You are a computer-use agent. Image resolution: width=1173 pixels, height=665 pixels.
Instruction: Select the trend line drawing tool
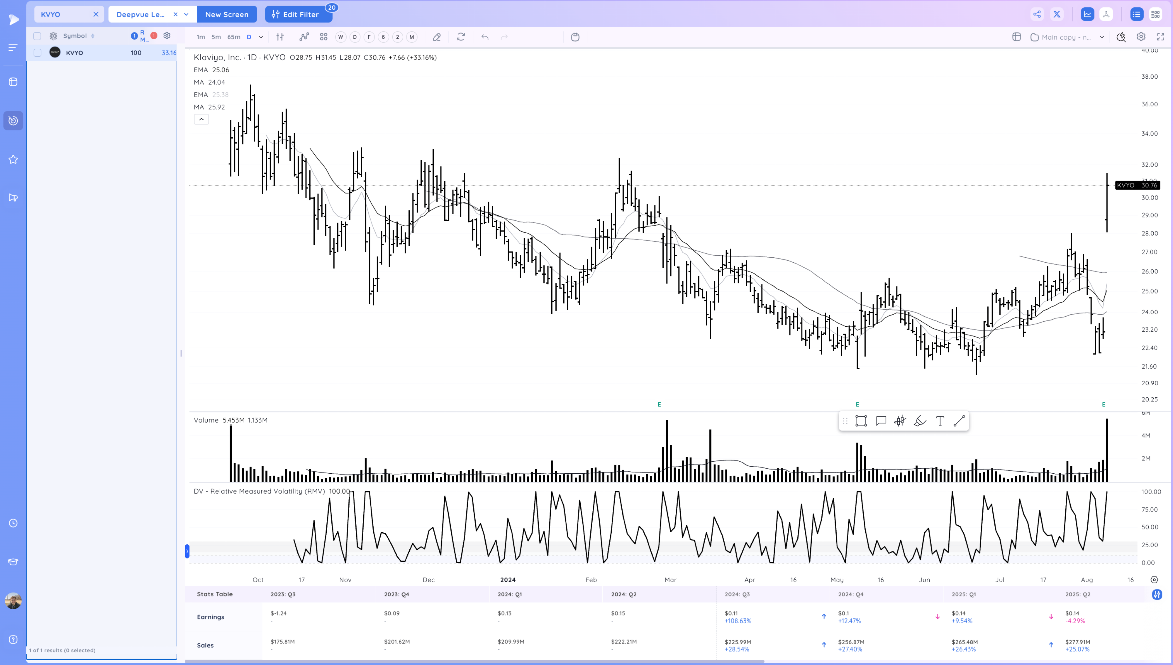(x=959, y=421)
